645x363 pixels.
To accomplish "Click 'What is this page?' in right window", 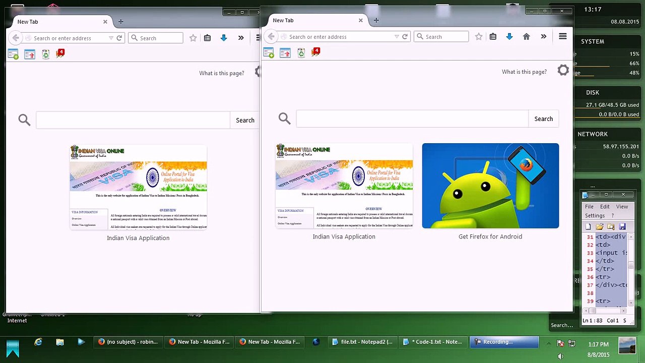I will coord(524,72).
